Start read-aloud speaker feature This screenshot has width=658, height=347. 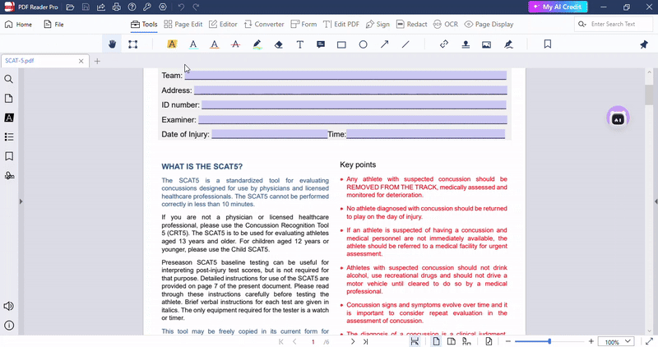[x=8, y=306]
